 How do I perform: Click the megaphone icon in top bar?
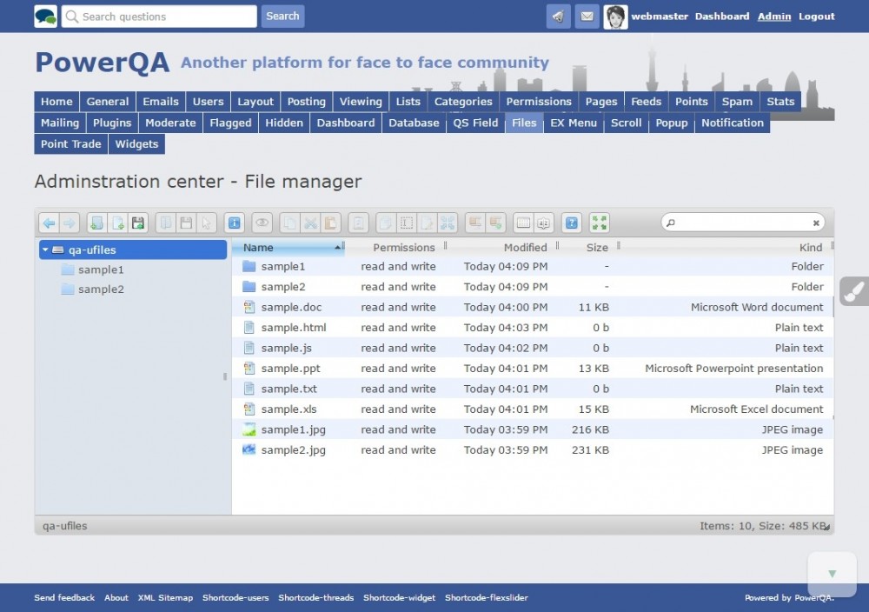[x=559, y=17]
